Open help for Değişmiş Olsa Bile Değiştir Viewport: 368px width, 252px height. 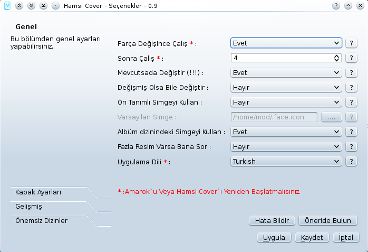point(351,88)
